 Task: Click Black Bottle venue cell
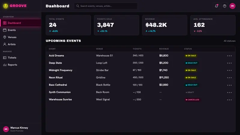103,85
